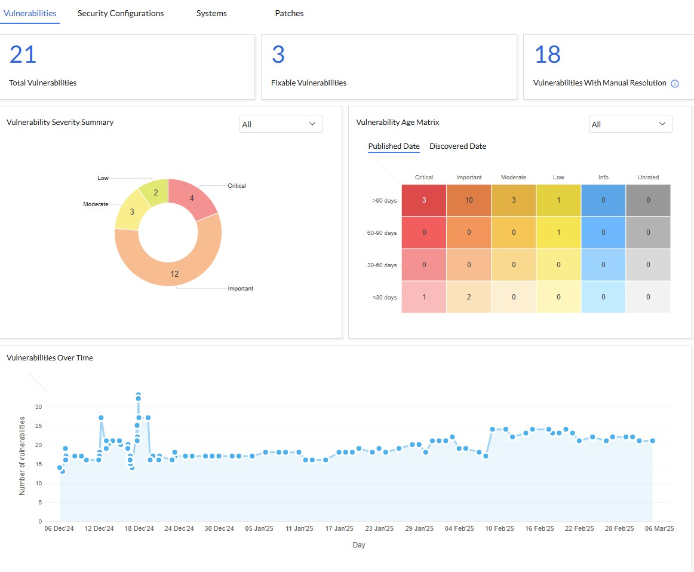Click the 21 Total Vulnerabilities count
Viewport: 694px width, 572px height.
tap(23, 55)
